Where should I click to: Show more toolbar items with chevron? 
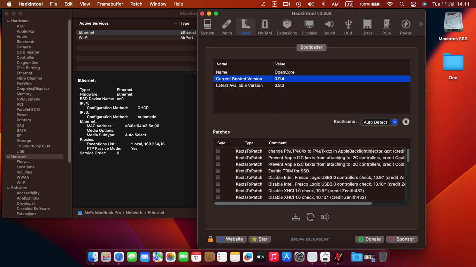pyautogui.click(x=421, y=24)
